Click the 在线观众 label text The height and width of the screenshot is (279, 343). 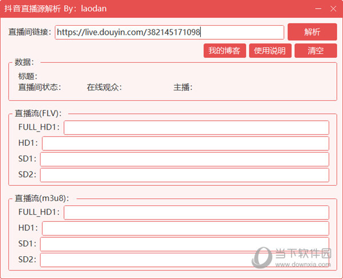click(x=105, y=87)
